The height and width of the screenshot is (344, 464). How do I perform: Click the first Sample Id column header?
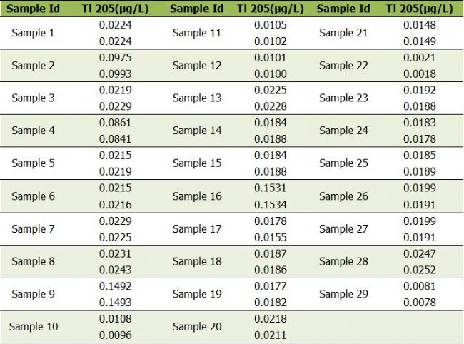coord(33,9)
